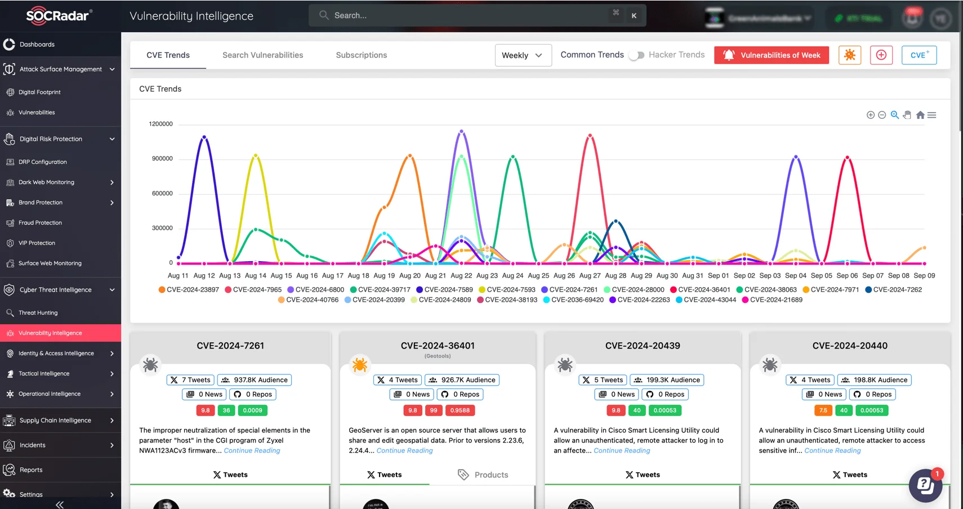Open the chat support bubble
Viewport: 963px width, 509px height.
pos(925,485)
